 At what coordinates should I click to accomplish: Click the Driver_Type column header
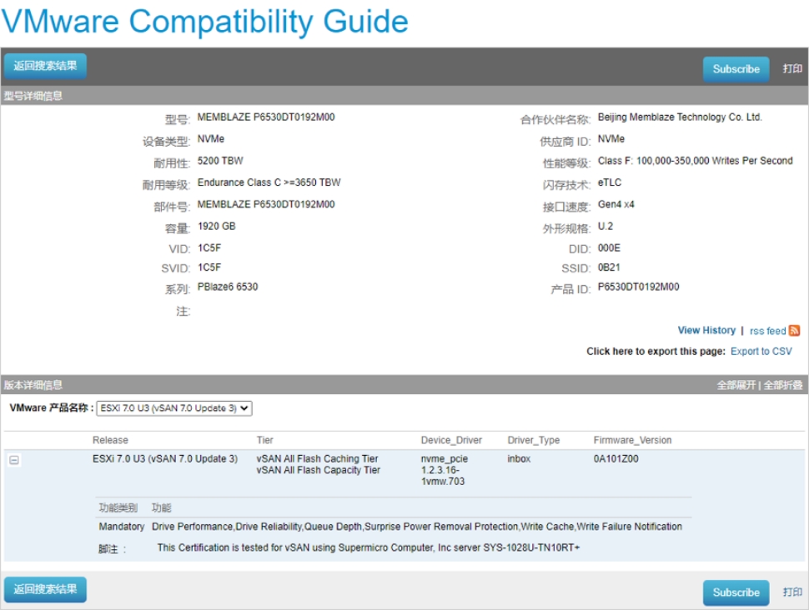pyautogui.click(x=533, y=440)
